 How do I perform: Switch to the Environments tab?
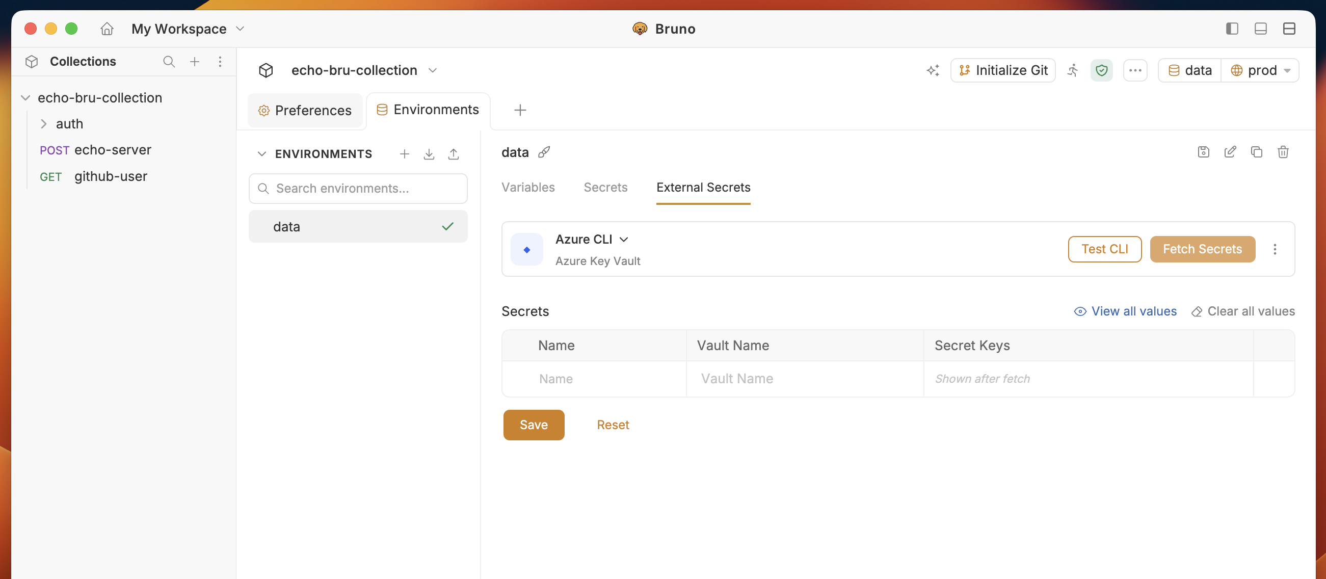(428, 110)
